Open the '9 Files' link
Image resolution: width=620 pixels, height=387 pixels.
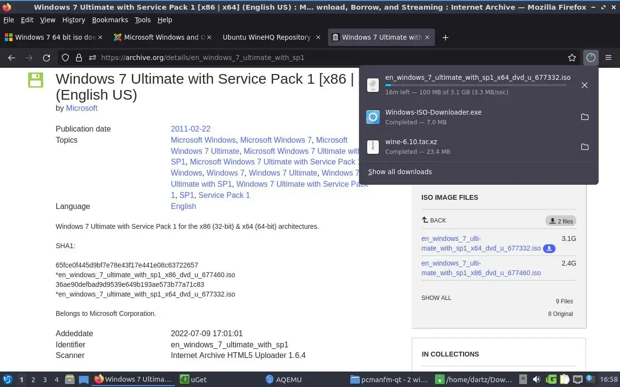click(564, 301)
